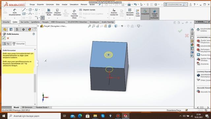
Task: Open the Görünüm menu
Action: 50,4
